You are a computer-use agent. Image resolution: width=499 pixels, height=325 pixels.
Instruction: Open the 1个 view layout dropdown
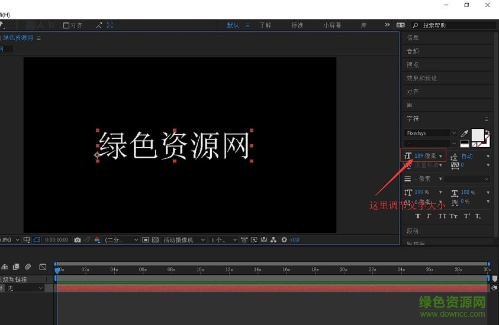(x=224, y=240)
